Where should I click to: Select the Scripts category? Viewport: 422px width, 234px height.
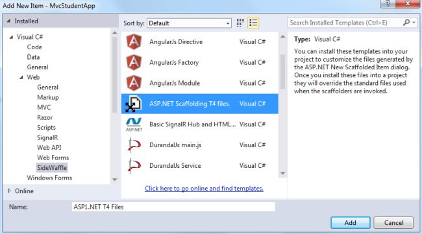[46, 128]
